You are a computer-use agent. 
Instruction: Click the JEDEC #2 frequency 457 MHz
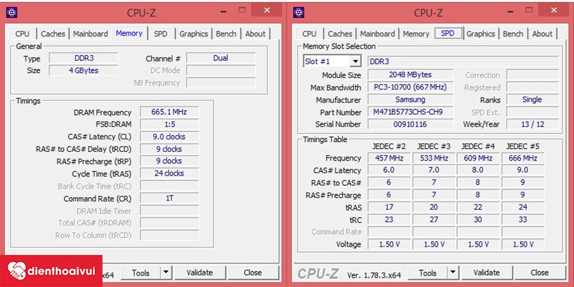point(389,158)
